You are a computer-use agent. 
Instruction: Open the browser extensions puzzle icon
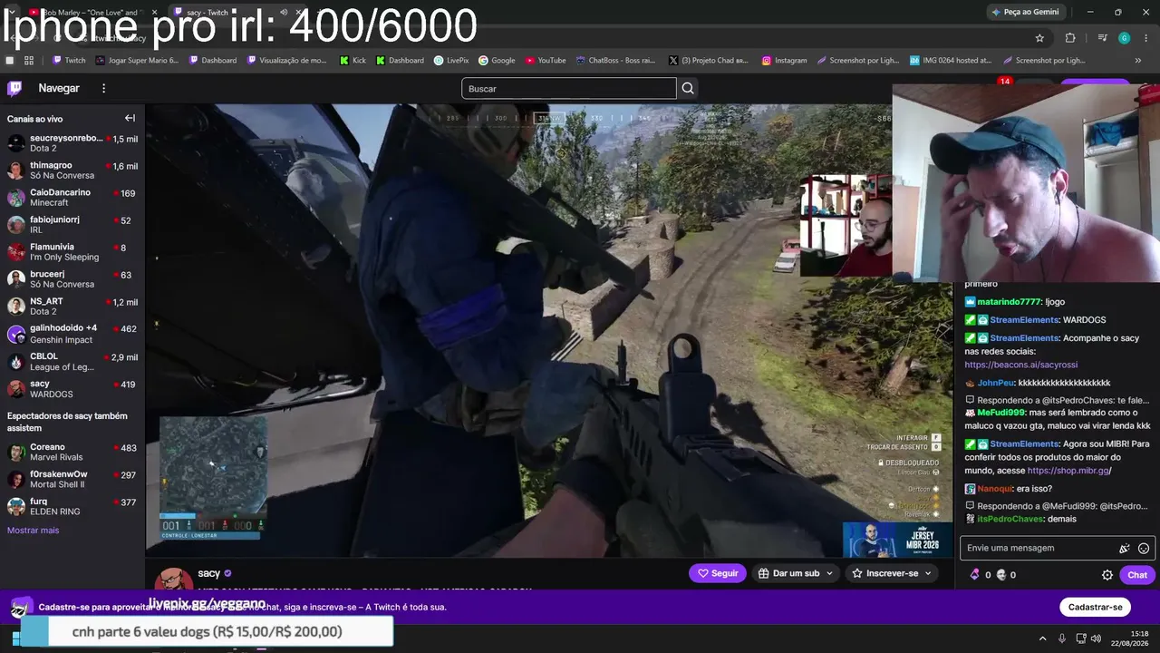click(1070, 38)
